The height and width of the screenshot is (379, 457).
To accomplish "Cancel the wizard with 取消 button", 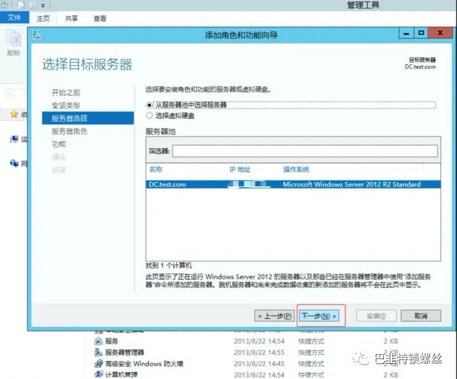I will click(421, 316).
